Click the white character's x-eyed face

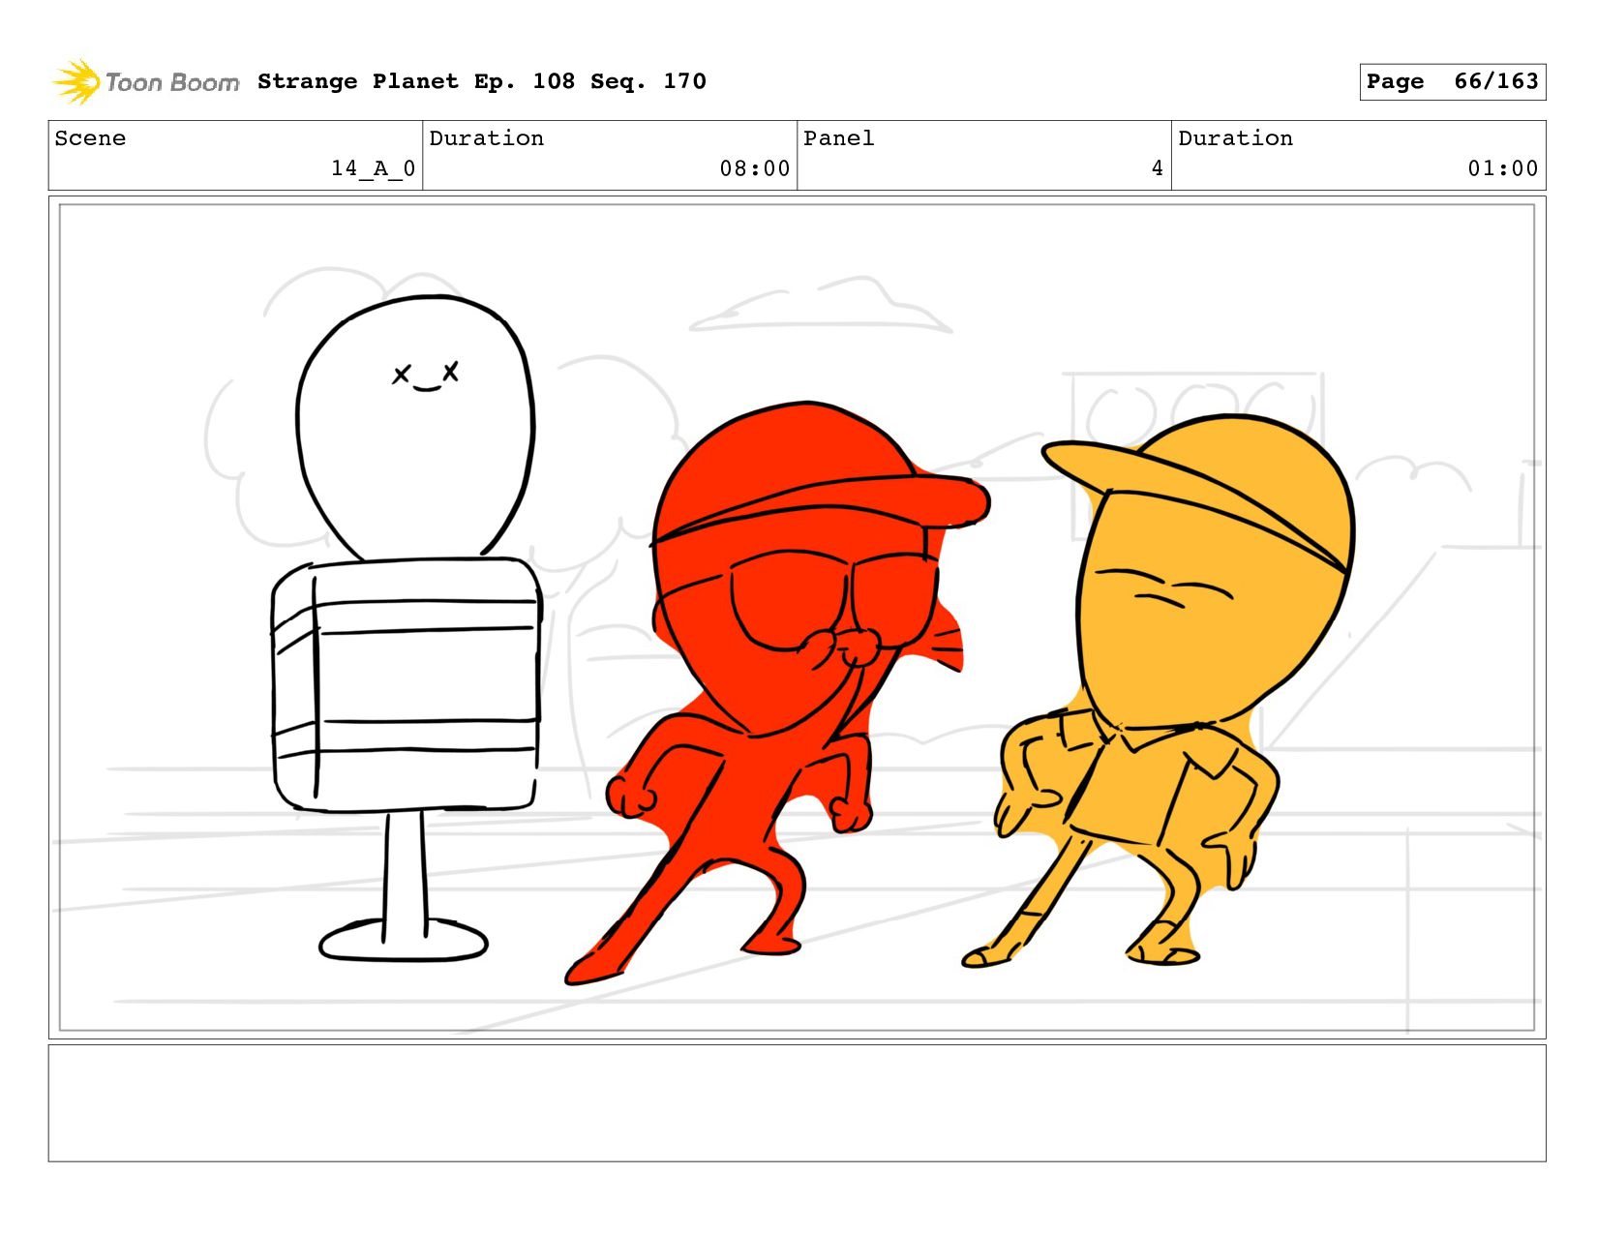point(426,376)
